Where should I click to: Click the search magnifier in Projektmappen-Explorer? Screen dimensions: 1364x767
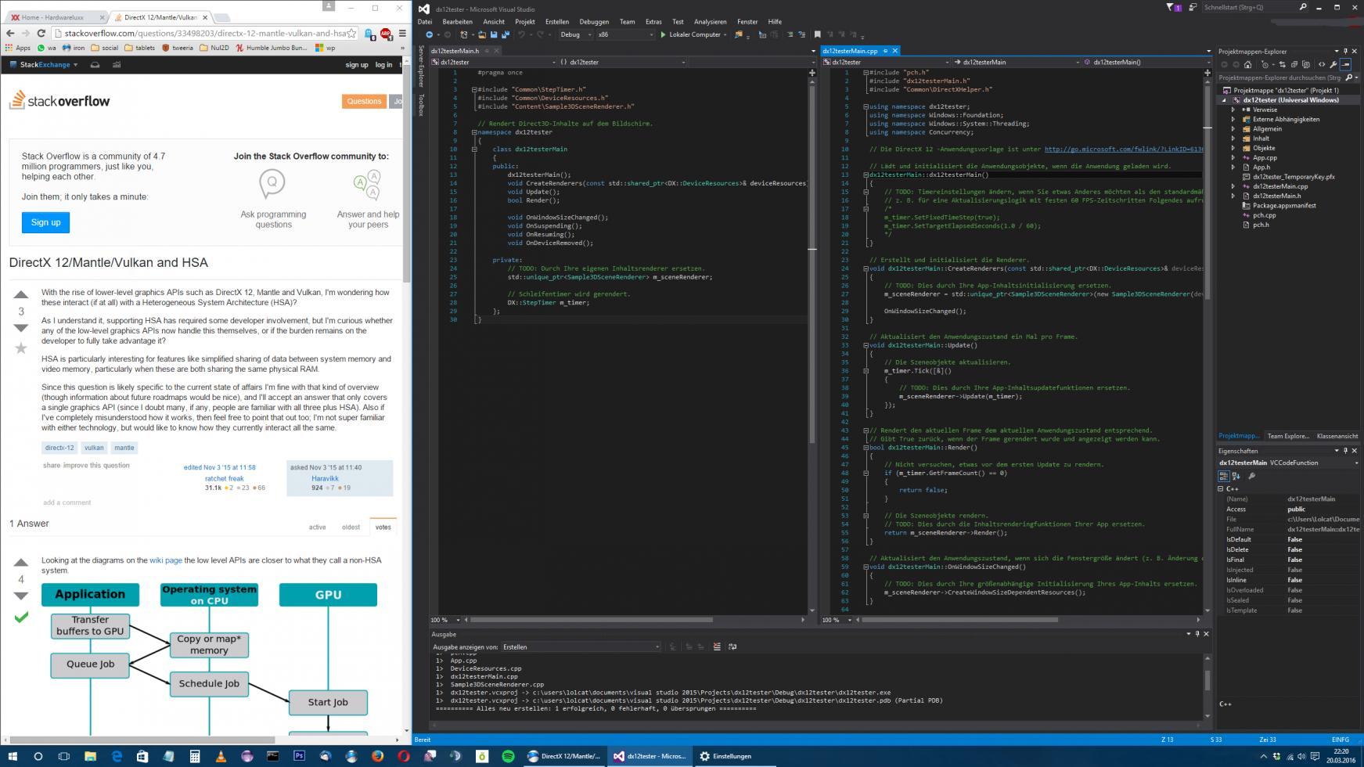click(1349, 77)
